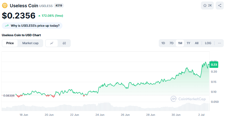Open the more options ellipsis menu

[x=219, y=43]
